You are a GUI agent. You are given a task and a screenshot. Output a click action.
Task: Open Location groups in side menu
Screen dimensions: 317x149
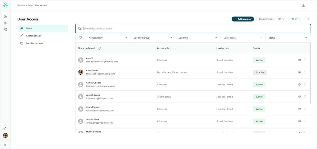tap(34, 43)
